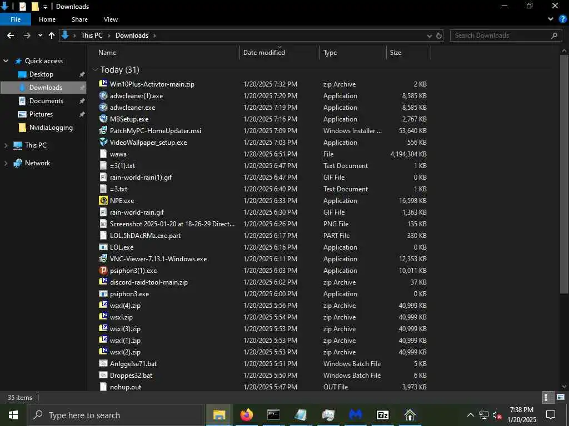Open the 7-Zip taskbar icon
Viewport: 569px width, 426px height.
pos(383,415)
